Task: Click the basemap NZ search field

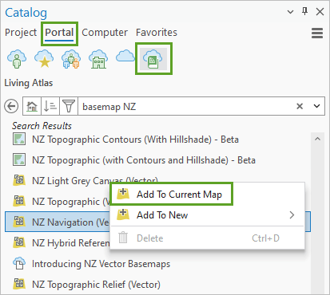Action: (186, 106)
